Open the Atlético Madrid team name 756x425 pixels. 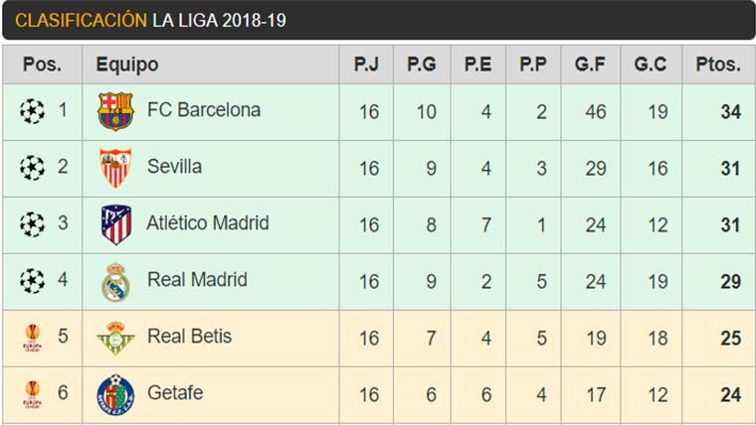[x=208, y=223]
